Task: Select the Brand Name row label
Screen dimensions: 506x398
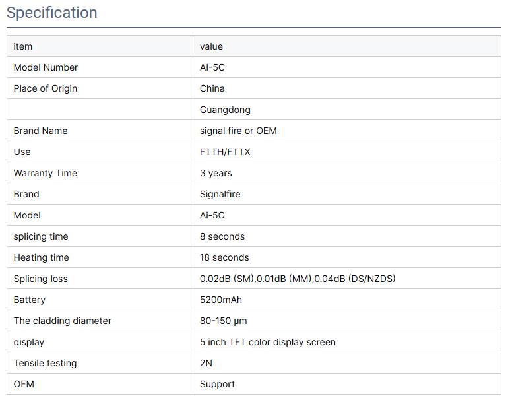Action: click(40, 131)
